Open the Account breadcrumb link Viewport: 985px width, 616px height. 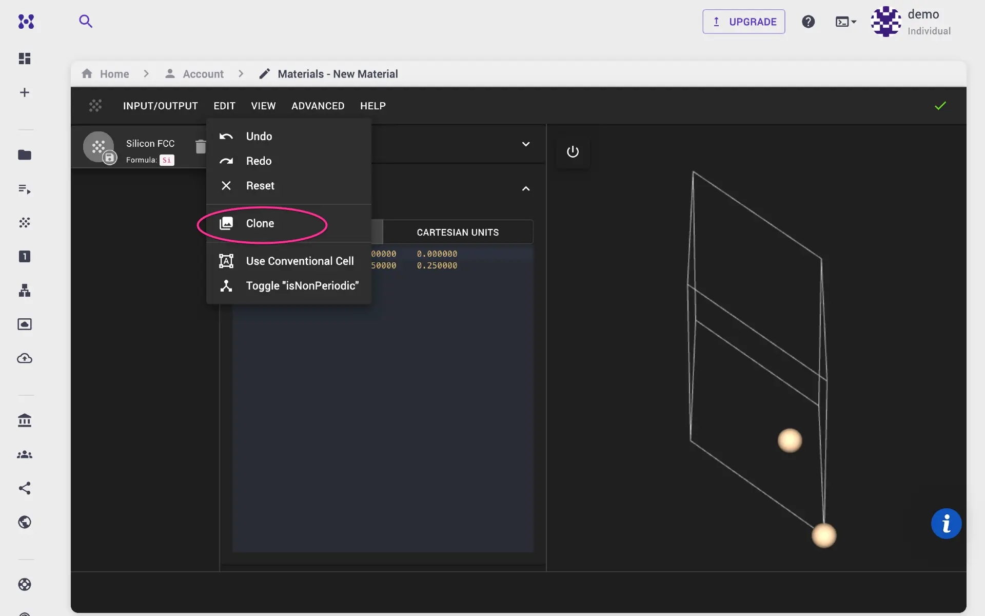pos(203,73)
